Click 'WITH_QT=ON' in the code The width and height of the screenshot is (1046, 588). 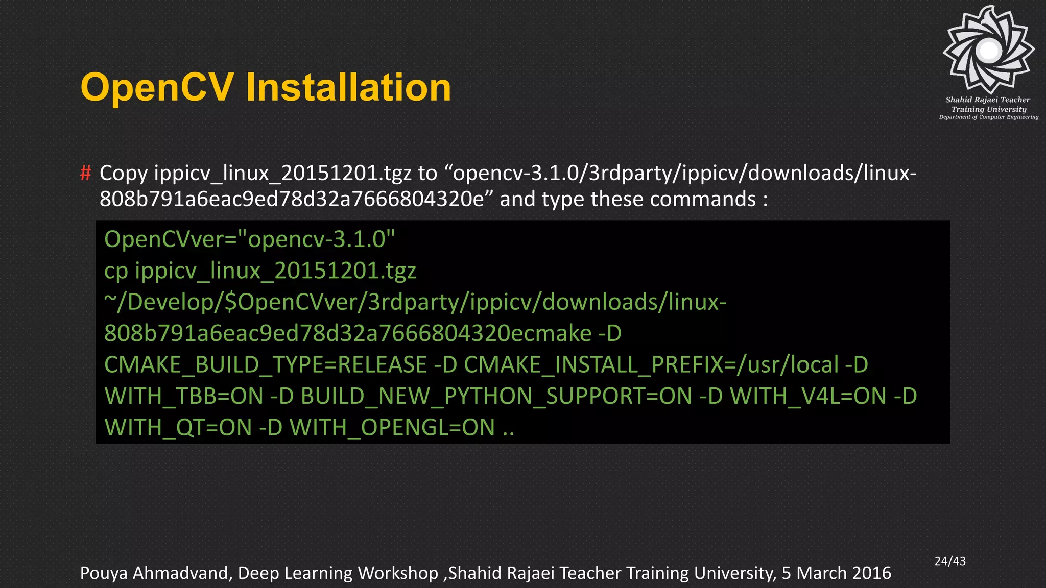(178, 428)
